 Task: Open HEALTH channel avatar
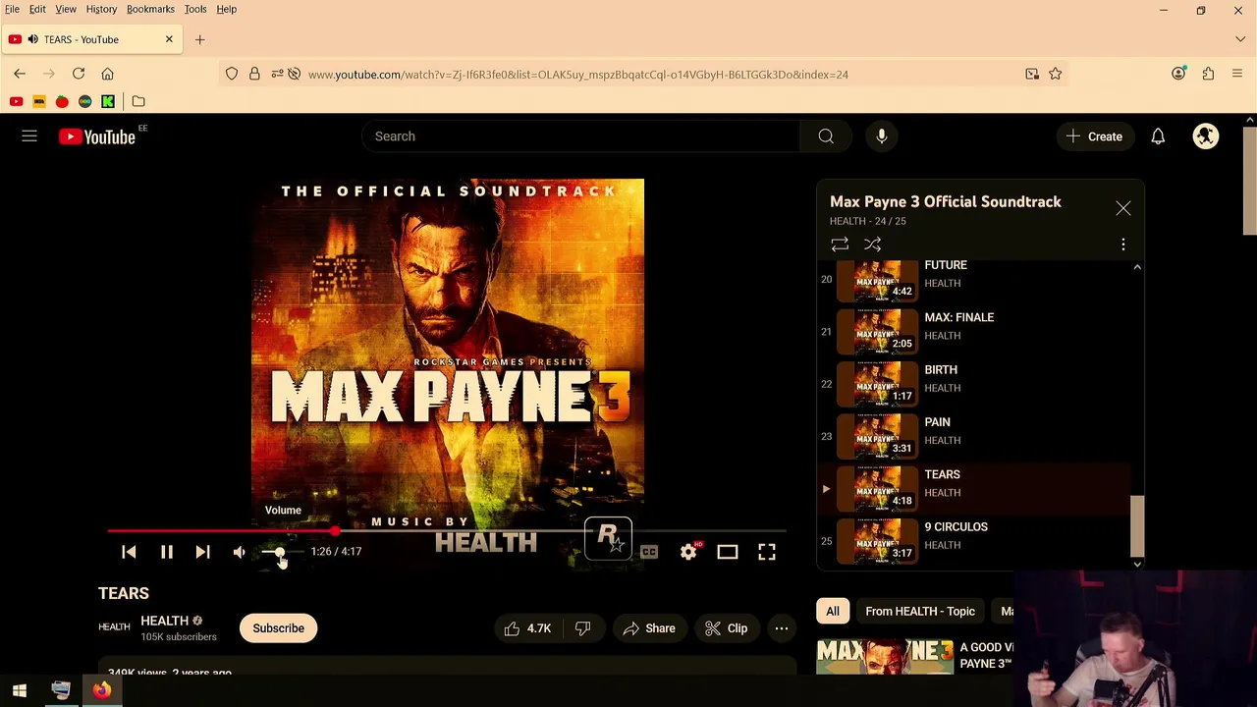(x=114, y=627)
